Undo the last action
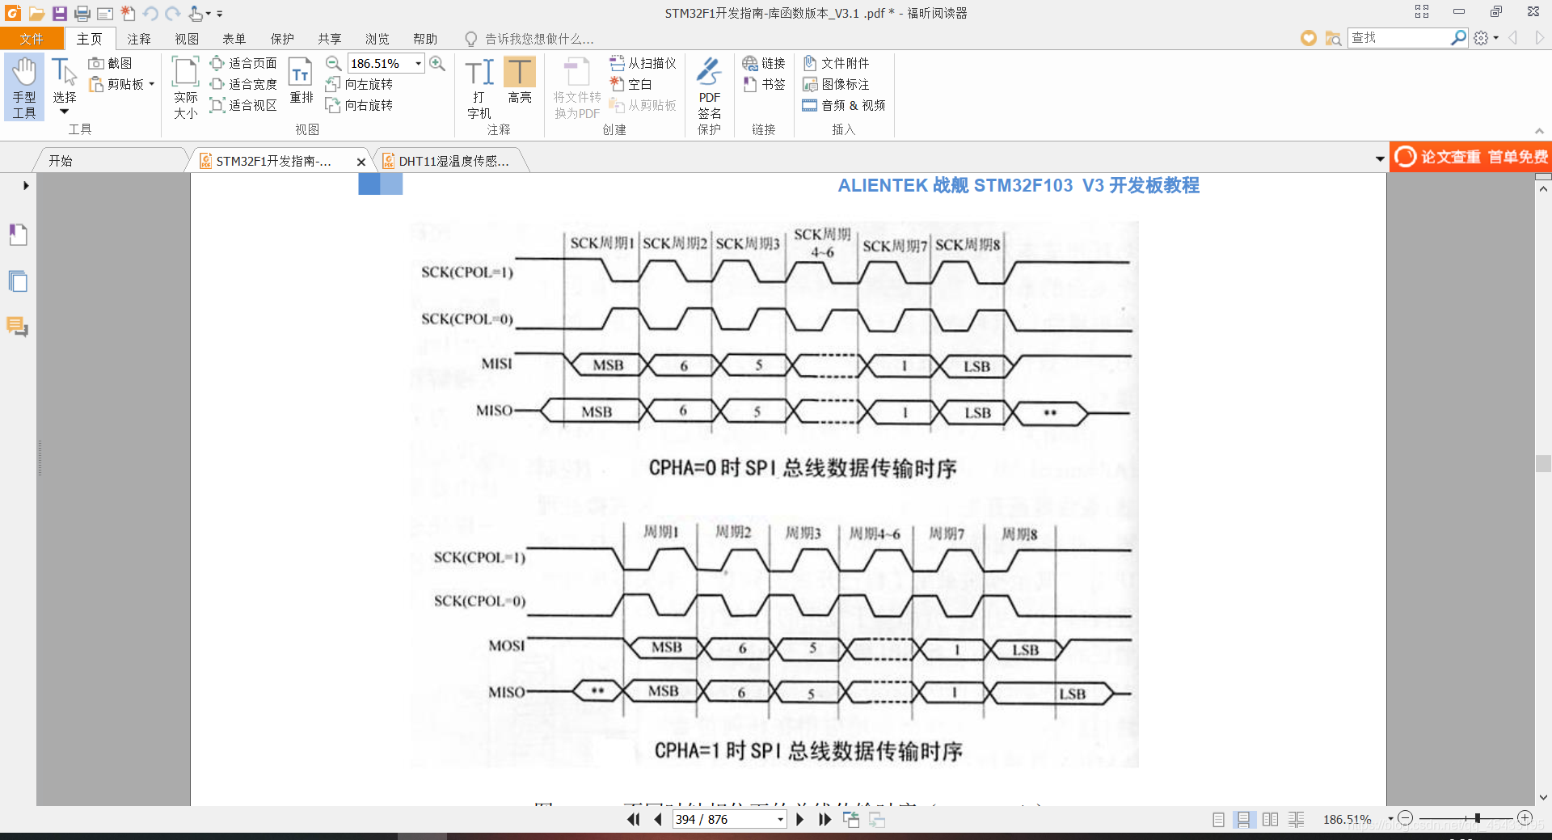 [150, 13]
